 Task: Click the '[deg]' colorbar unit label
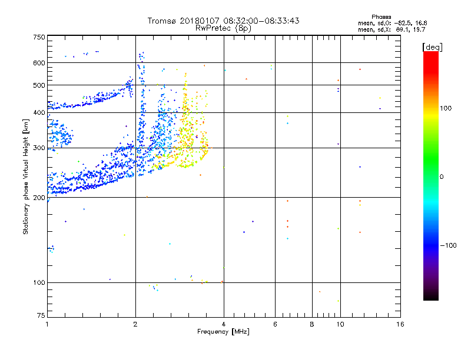(x=432, y=47)
